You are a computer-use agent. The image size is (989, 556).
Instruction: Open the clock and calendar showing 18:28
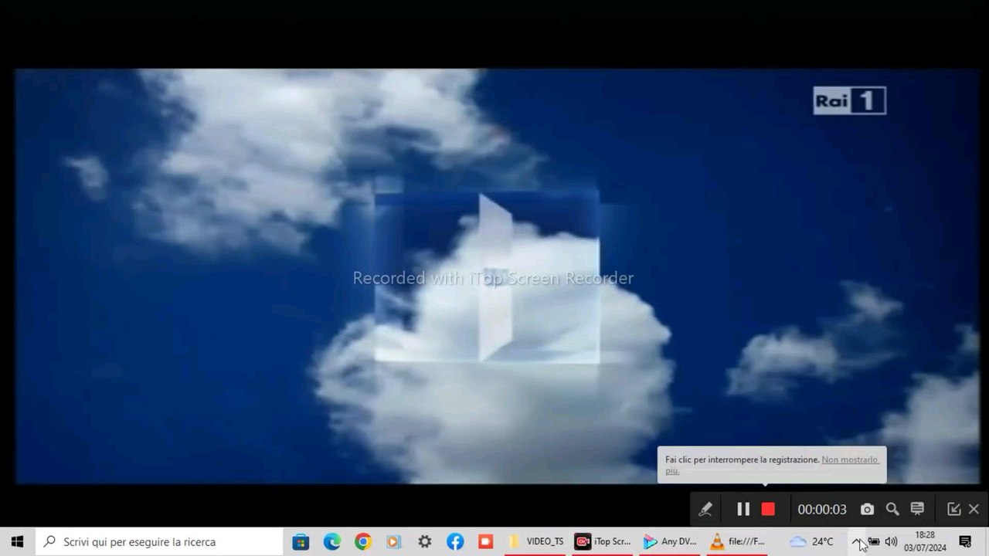(x=925, y=541)
